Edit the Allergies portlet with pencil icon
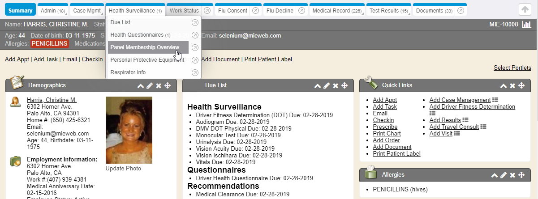 [x=504, y=175]
